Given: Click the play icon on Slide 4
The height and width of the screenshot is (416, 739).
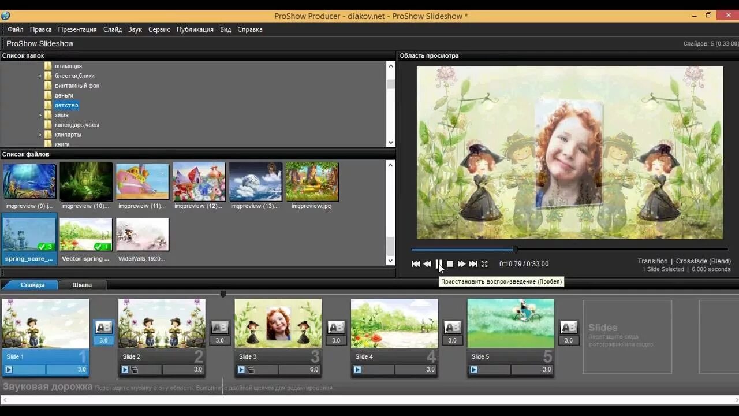Looking at the screenshot, I should click(x=357, y=370).
